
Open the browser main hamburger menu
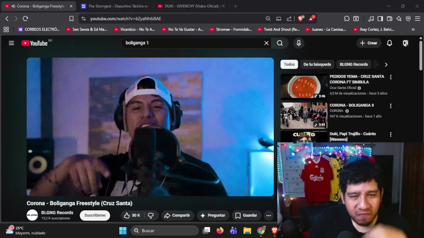(x=417, y=19)
